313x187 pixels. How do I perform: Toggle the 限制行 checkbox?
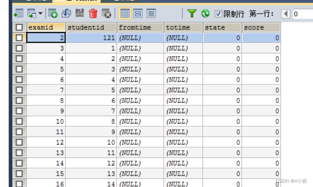tap(218, 14)
